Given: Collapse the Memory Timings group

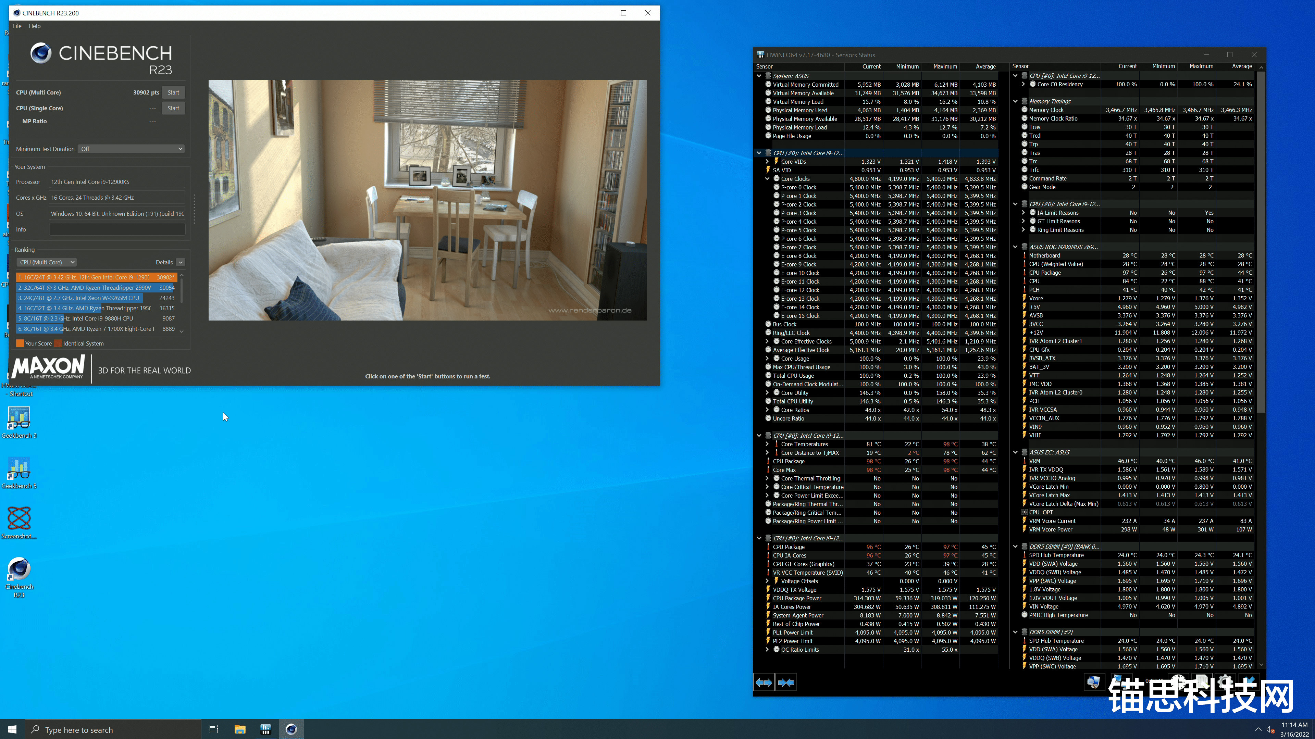Looking at the screenshot, I should pyautogui.click(x=1015, y=102).
